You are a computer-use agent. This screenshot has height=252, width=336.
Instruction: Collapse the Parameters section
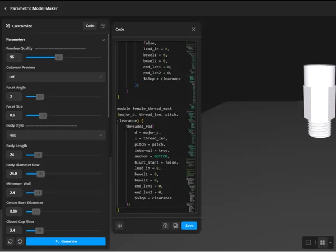[x=104, y=40]
